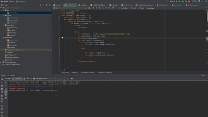Click the undo/revert arrow in top toolbar

tap(202, 1)
